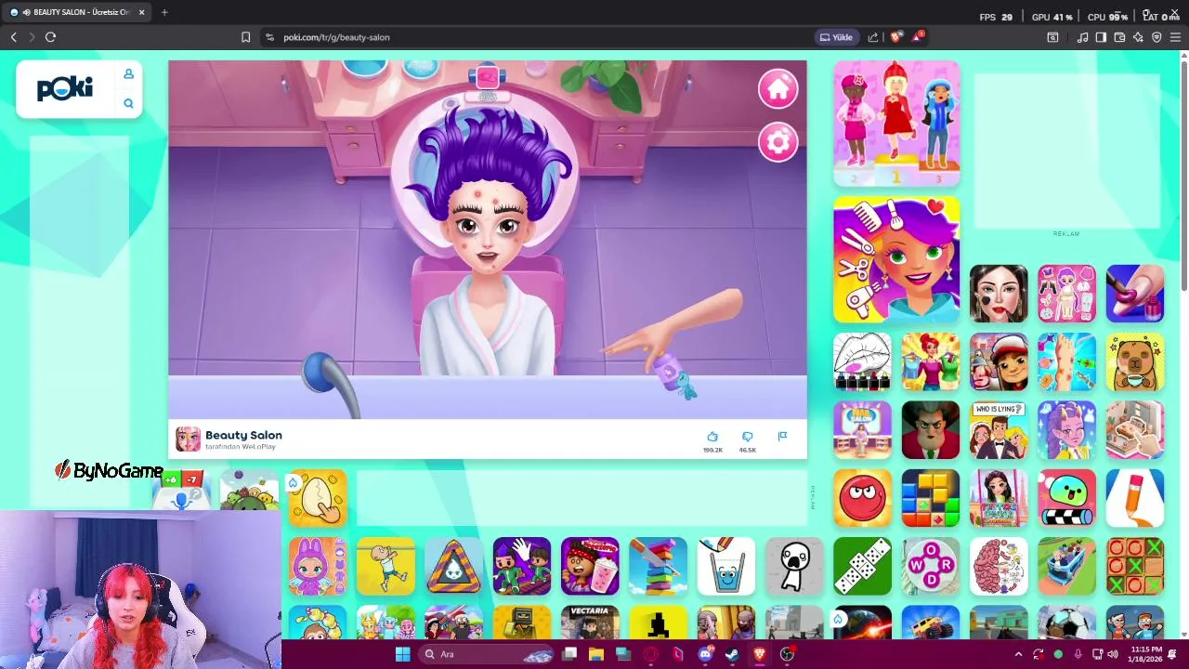Open the three fashion girls podium game thumbnail
The image size is (1189, 669).
[896, 124]
